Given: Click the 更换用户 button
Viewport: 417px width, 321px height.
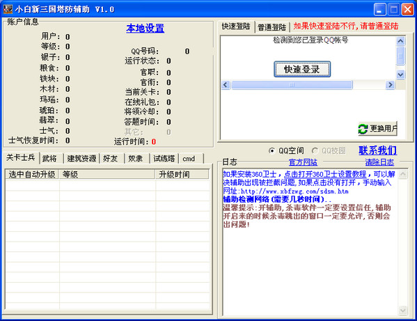Looking at the screenshot, I should click(x=377, y=129).
